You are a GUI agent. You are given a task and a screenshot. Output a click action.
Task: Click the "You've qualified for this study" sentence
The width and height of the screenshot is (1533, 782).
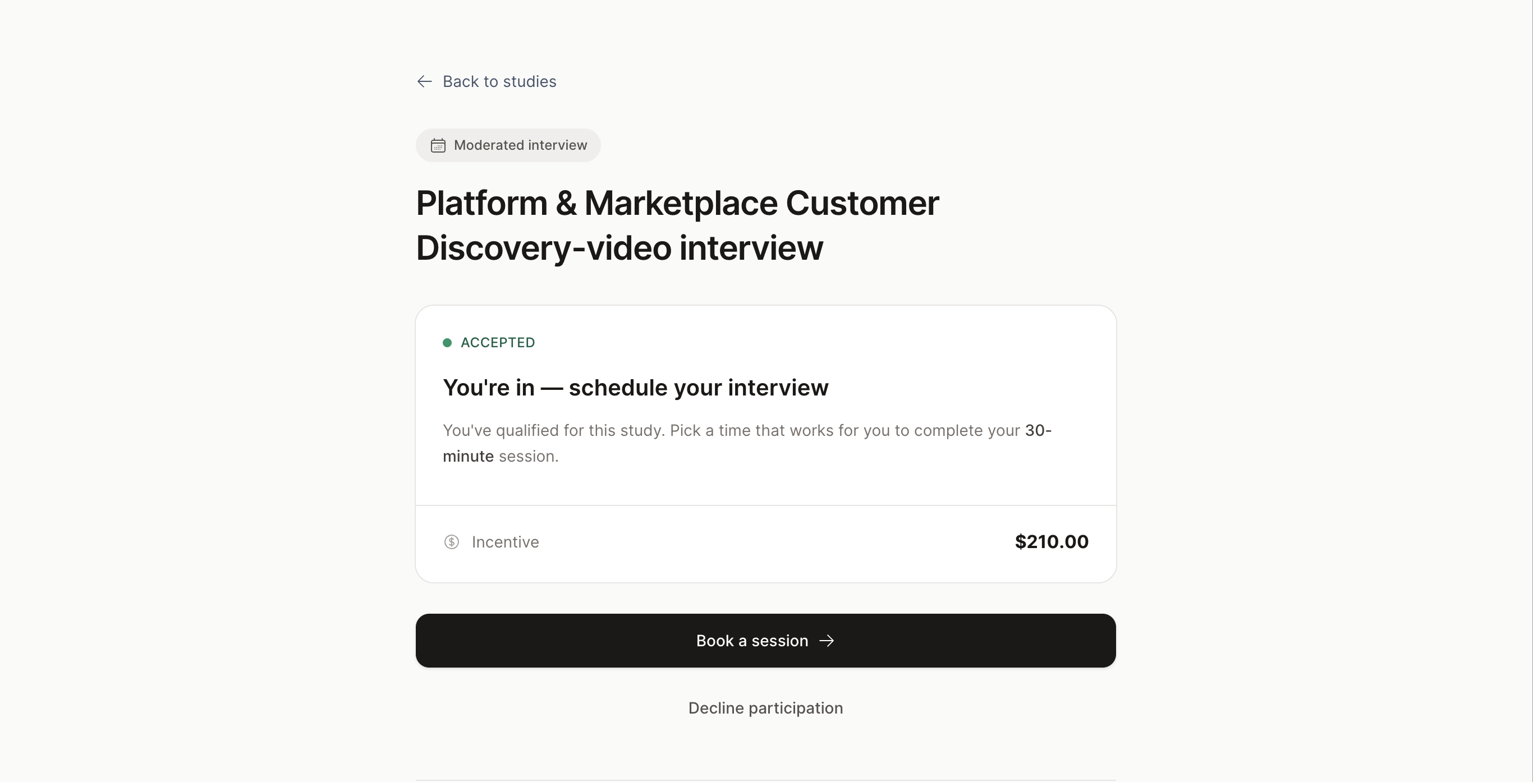[553, 431]
